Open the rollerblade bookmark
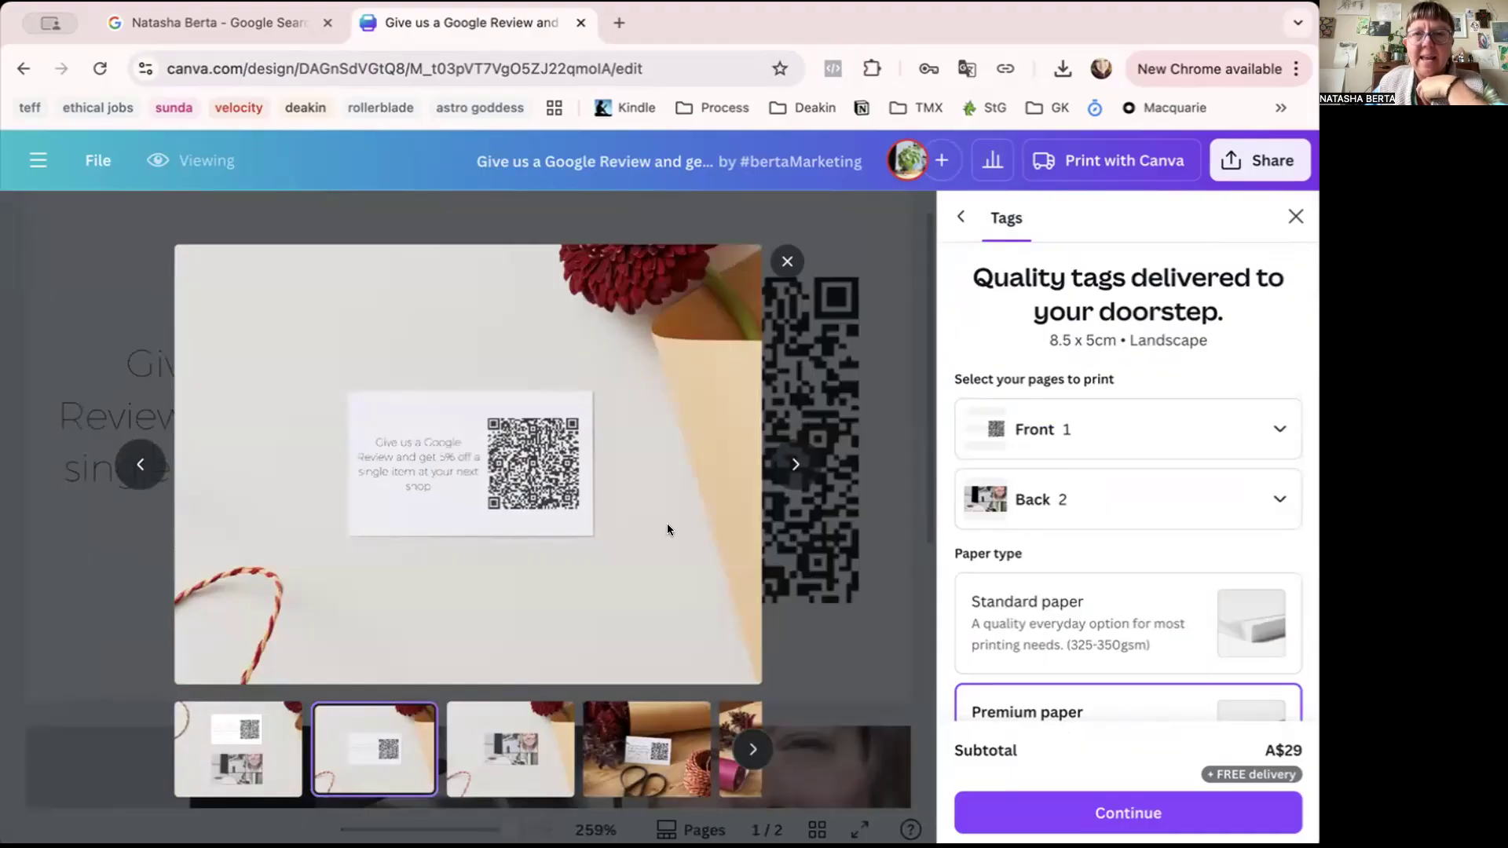The width and height of the screenshot is (1508, 848). point(381,108)
